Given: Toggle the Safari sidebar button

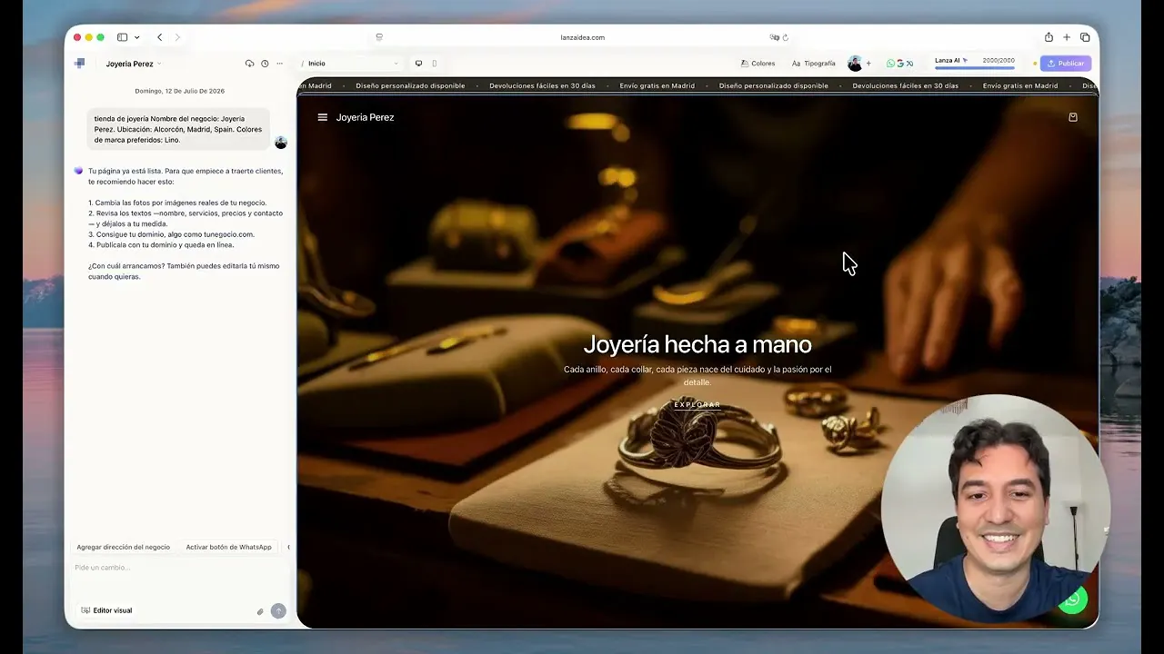Looking at the screenshot, I should 122,37.
